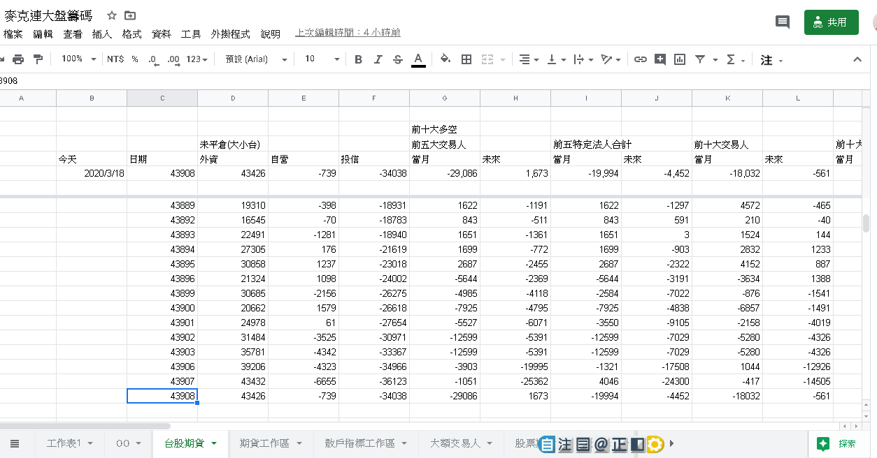This screenshot has width=877, height=458.
Task: Open the comment history icon
Action: tap(783, 22)
